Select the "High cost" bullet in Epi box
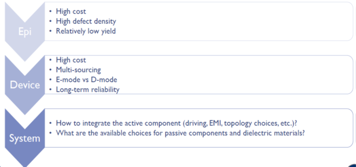 [x=71, y=11]
